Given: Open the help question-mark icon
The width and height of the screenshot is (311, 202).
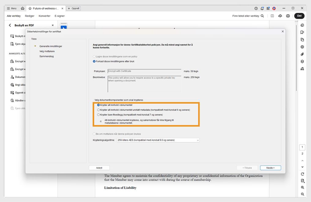Looking at the screenshot, I should 256,8.
